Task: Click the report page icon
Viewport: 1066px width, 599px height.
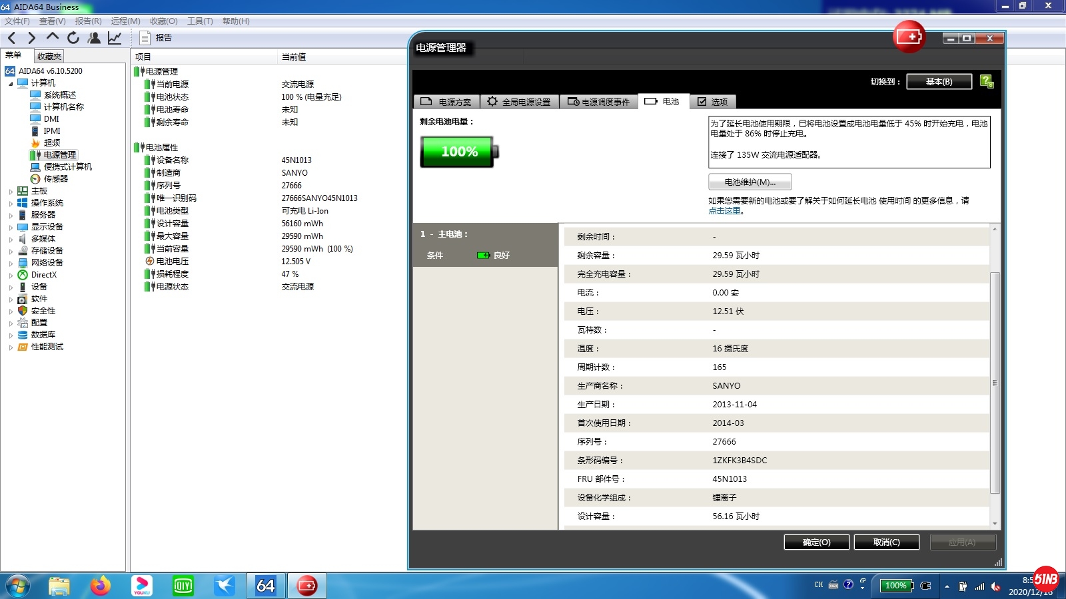Action: click(145, 38)
